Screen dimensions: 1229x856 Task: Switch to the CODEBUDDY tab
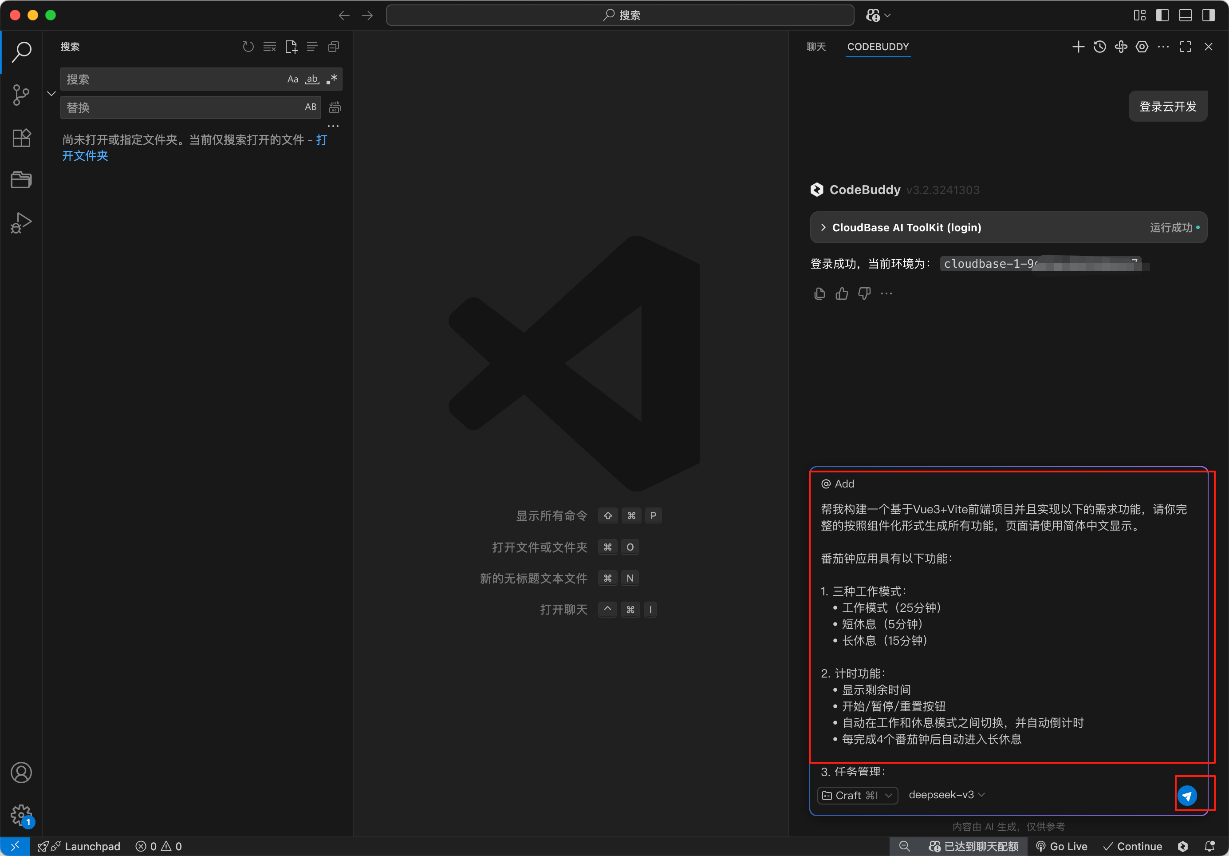[x=878, y=47]
